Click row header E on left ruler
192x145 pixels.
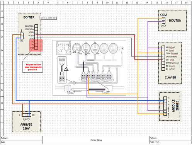pos(2,63)
